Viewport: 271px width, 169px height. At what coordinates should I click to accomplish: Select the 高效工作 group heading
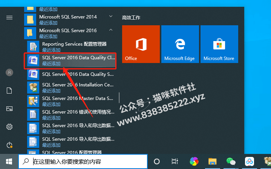pos(131,17)
